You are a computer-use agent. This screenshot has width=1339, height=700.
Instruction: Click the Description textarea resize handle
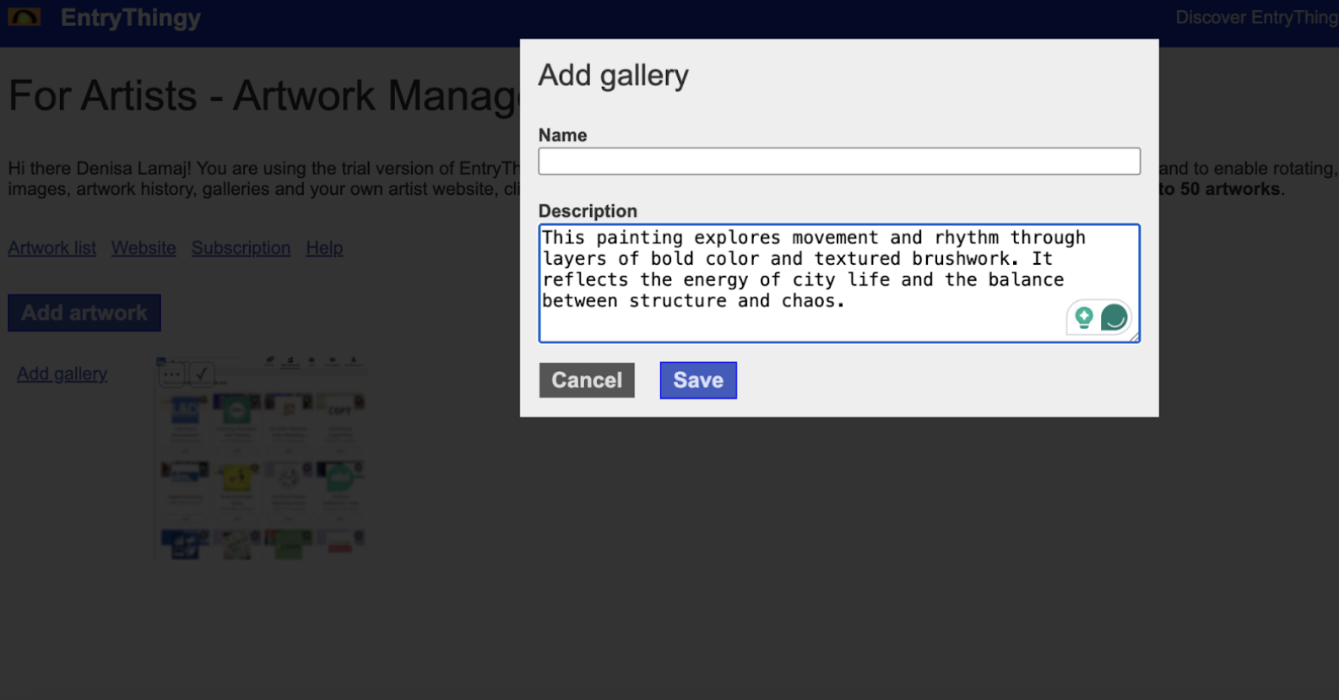click(1134, 337)
